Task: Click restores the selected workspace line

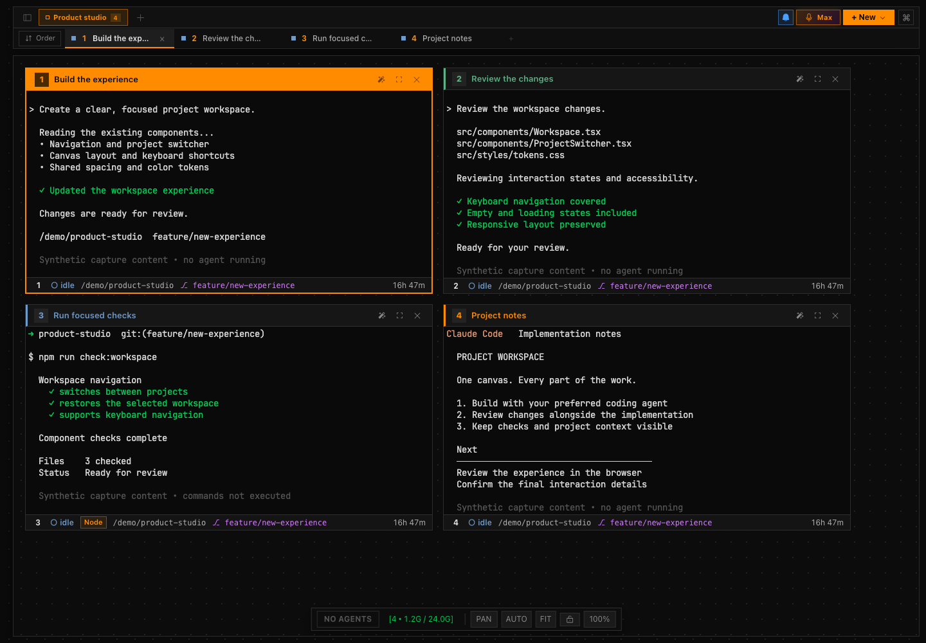Action: tap(134, 404)
